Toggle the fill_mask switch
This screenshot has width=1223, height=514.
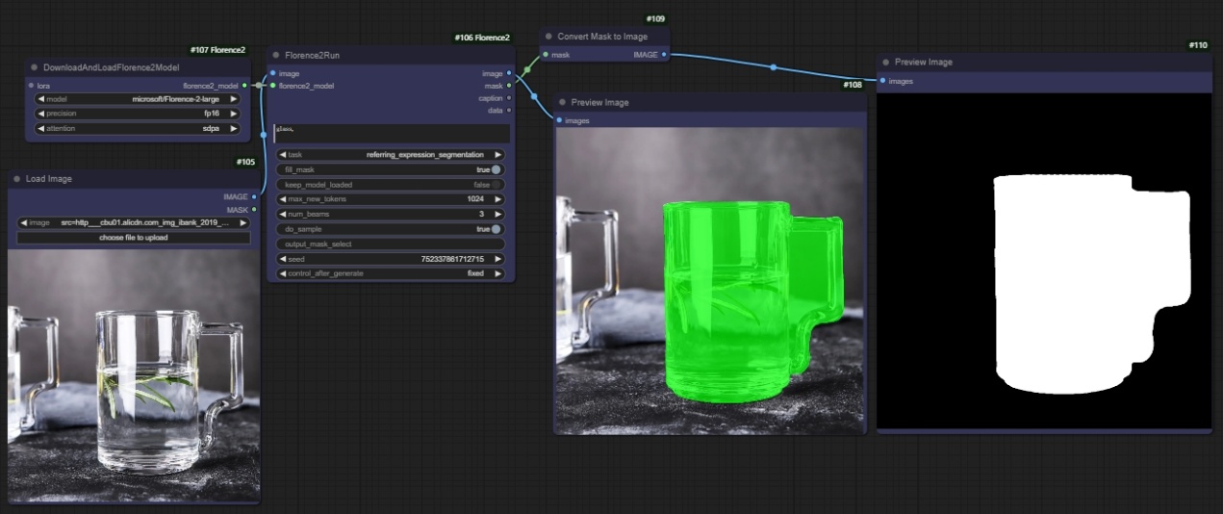497,169
